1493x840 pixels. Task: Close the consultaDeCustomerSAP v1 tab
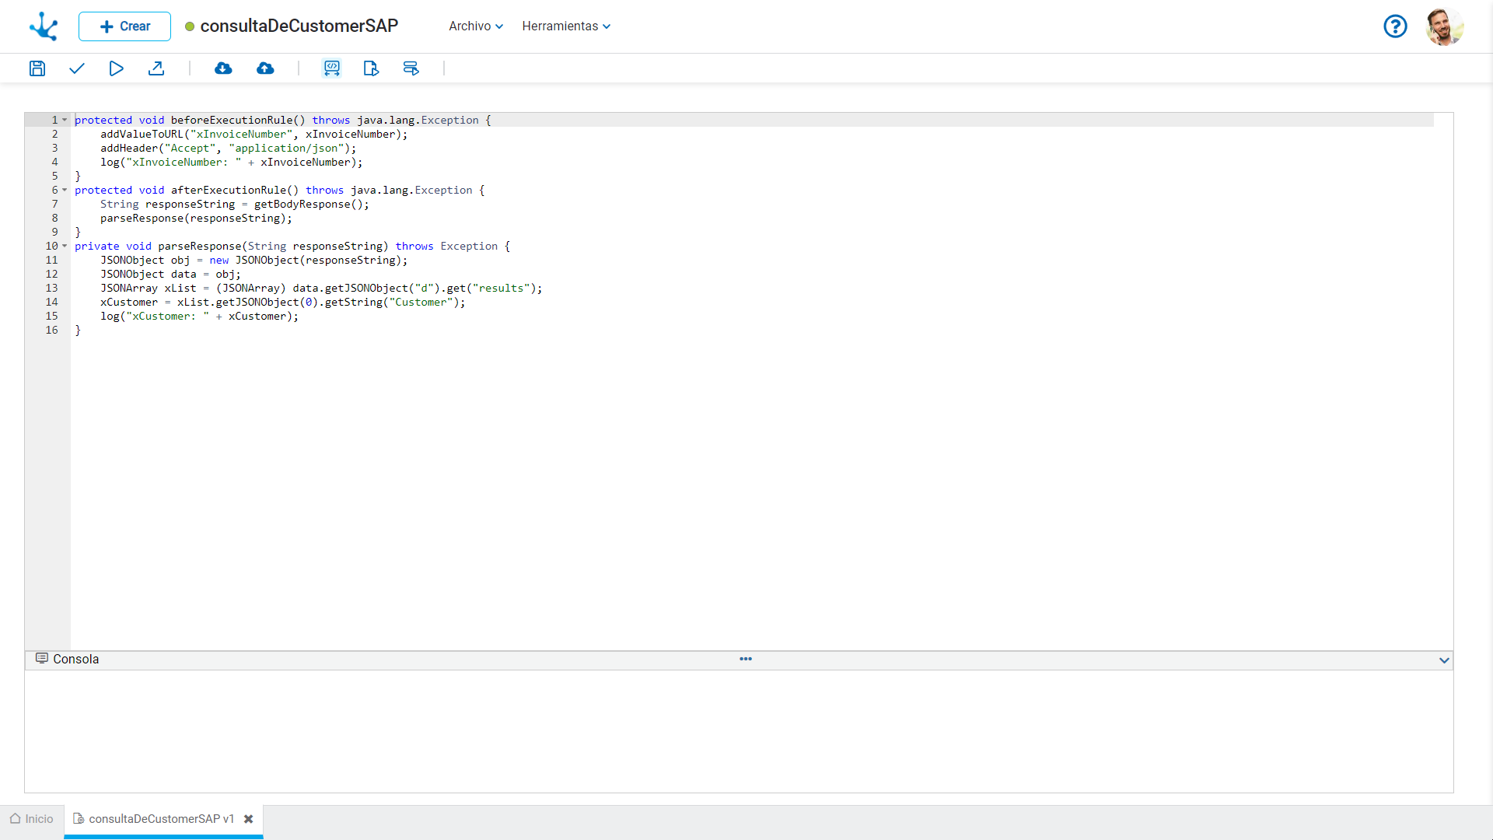tap(249, 819)
